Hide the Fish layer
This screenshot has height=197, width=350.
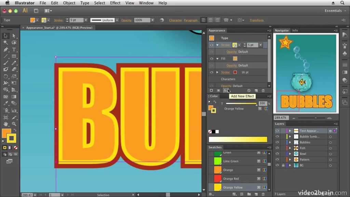coord(277,148)
